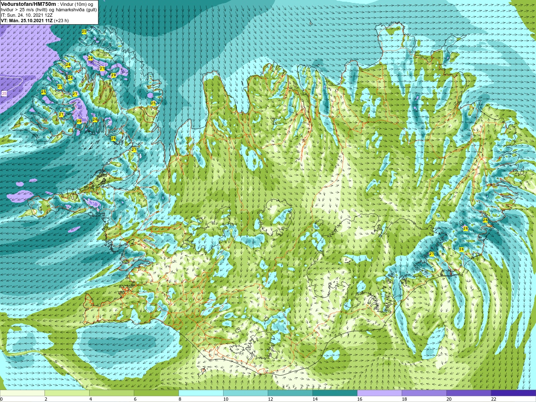Click the legend scale number 16
536x402 pixels.
(x=360, y=399)
